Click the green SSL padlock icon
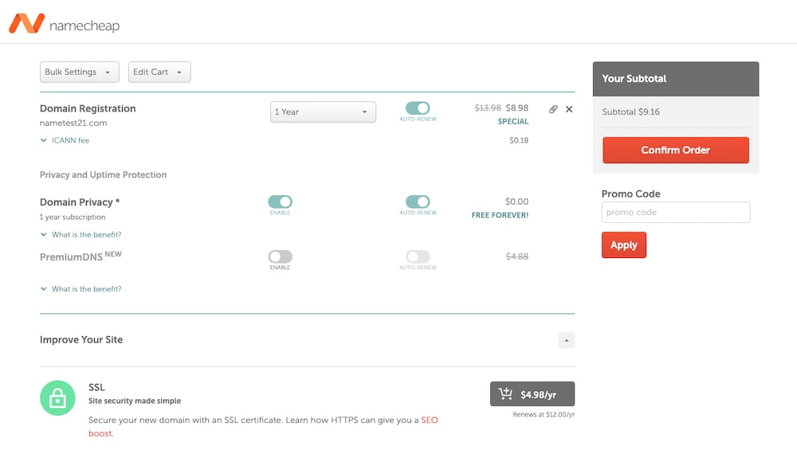The width and height of the screenshot is (797, 454). pyautogui.click(x=57, y=398)
